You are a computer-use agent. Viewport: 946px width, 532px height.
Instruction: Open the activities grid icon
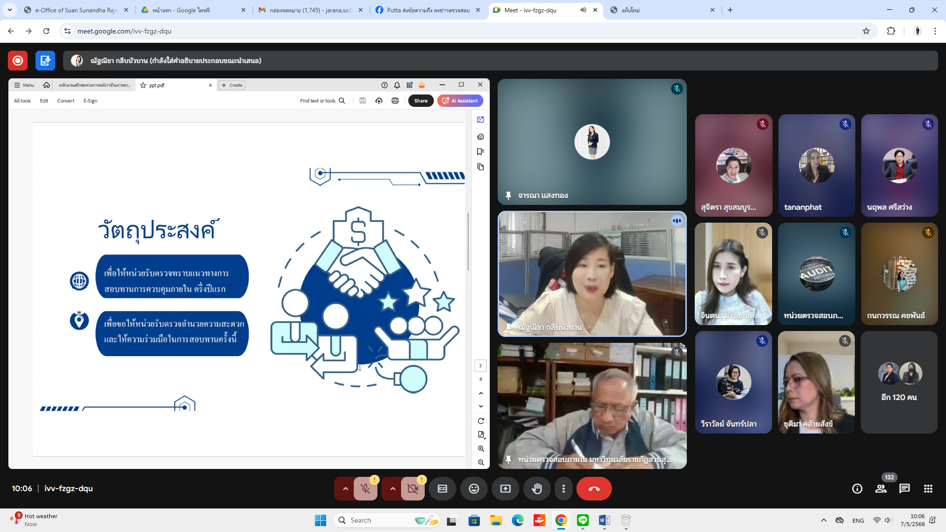tap(928, 489)
